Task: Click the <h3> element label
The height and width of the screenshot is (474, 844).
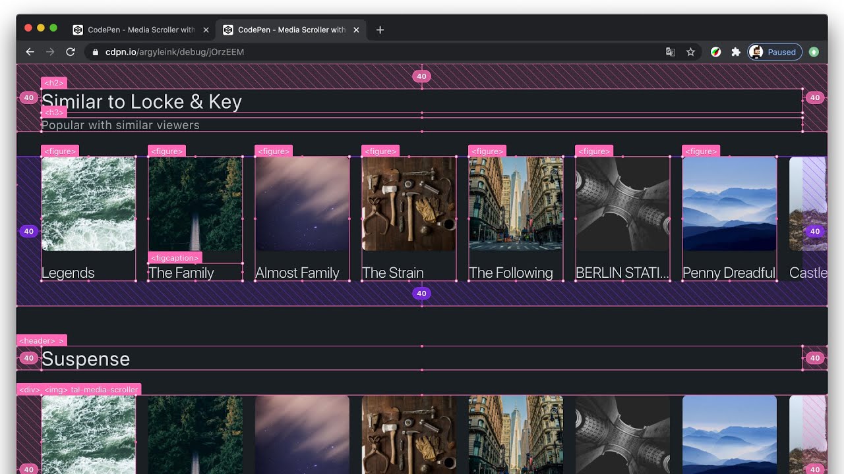Action: (54, 113)
